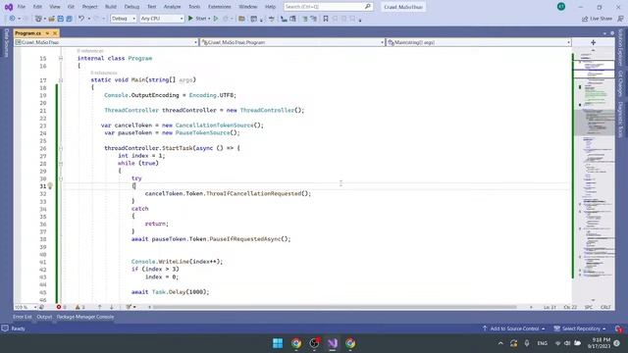This screenshot has width=628, height=353.
Task: Click Select Repository button
Action: point(580,328)
